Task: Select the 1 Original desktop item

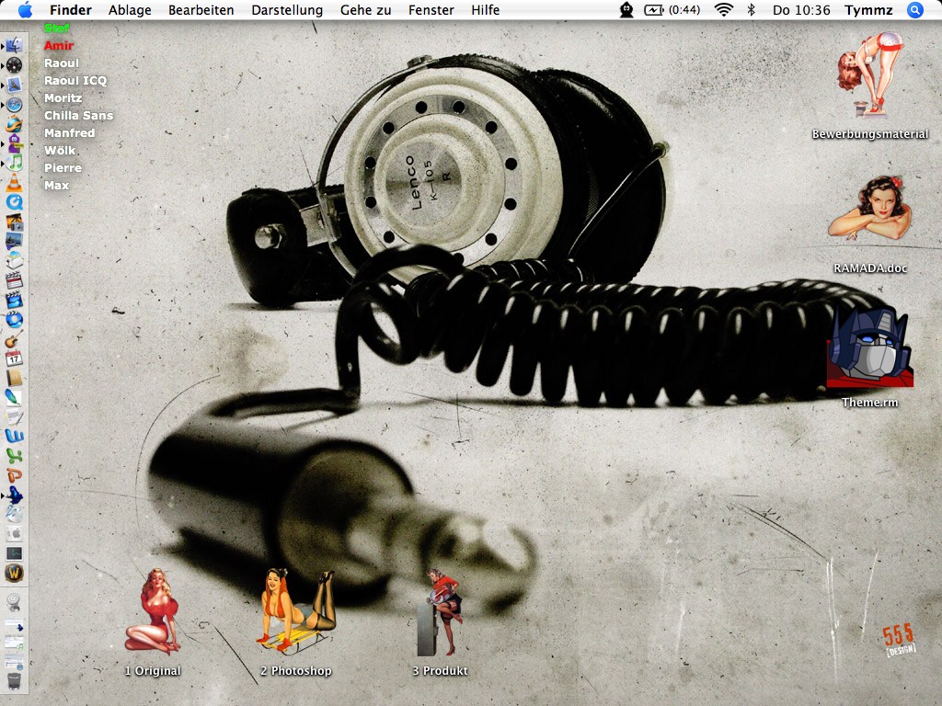Action: (153, 622)
